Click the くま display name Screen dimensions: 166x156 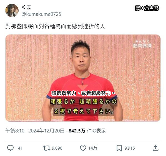(26, 7)
